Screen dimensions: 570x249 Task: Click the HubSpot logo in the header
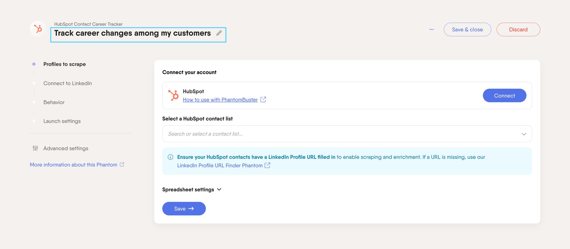coord(38,29)
